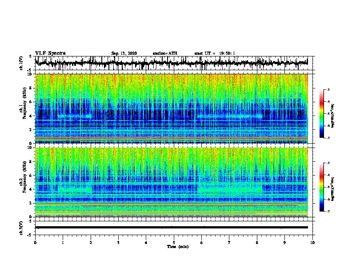Click the "-3" label on ch.2 color bar

[x=328, y=163]
